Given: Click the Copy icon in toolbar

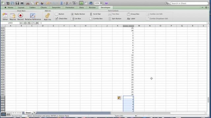Looking at the screenshot, I should (33, 3).
